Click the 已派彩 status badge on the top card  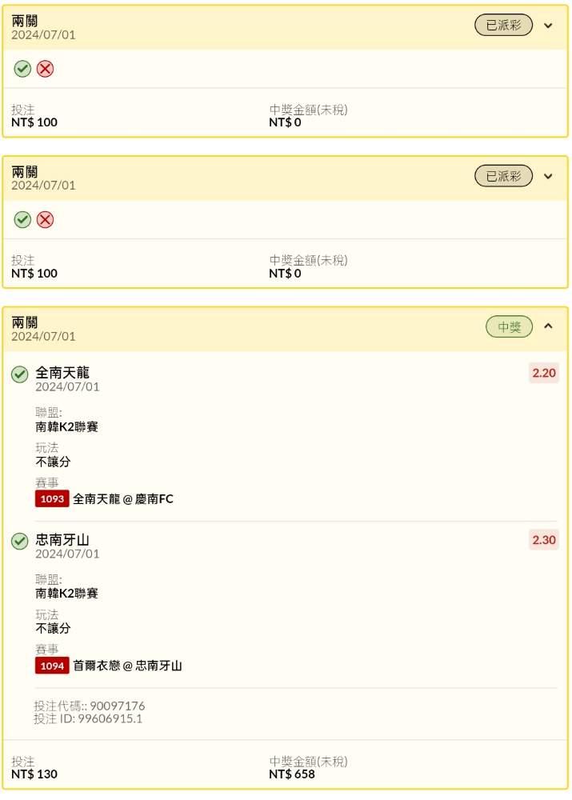pos(503,26)
